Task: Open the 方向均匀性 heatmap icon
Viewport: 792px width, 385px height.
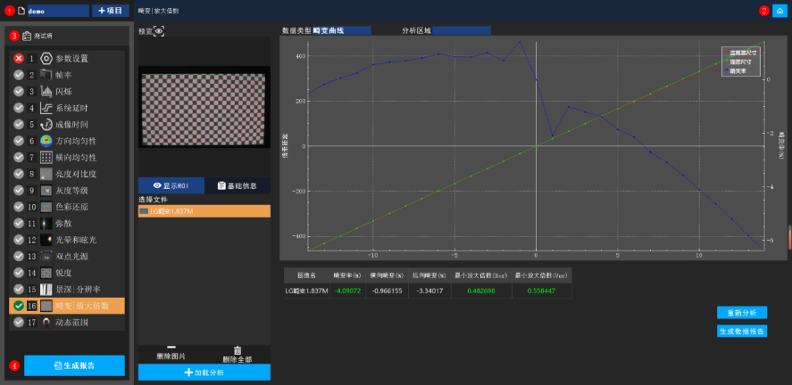Action: coord(46,141)
